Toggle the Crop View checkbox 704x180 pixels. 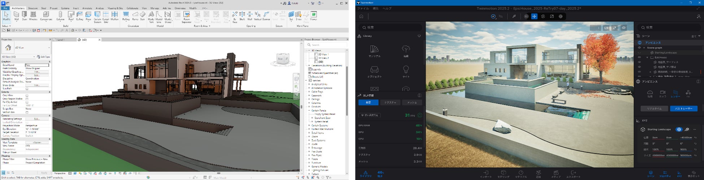pos(27,96)
